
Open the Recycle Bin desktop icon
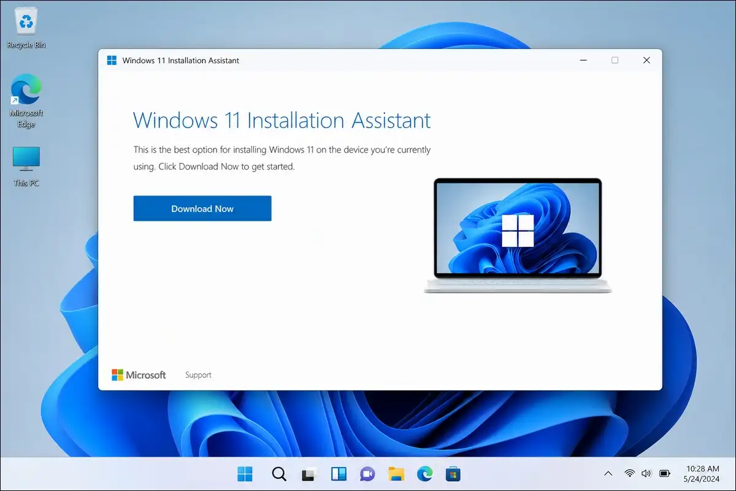26,29
